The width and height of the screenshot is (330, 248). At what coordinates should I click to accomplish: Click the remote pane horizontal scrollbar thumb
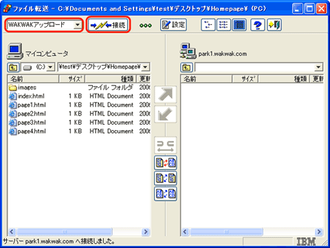click(x=227, y=231)
